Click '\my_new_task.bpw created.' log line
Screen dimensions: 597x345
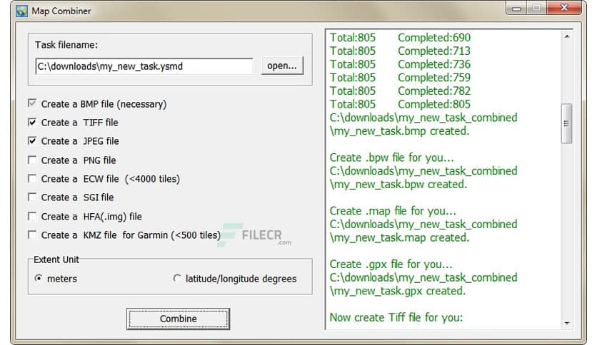[398, 185]
